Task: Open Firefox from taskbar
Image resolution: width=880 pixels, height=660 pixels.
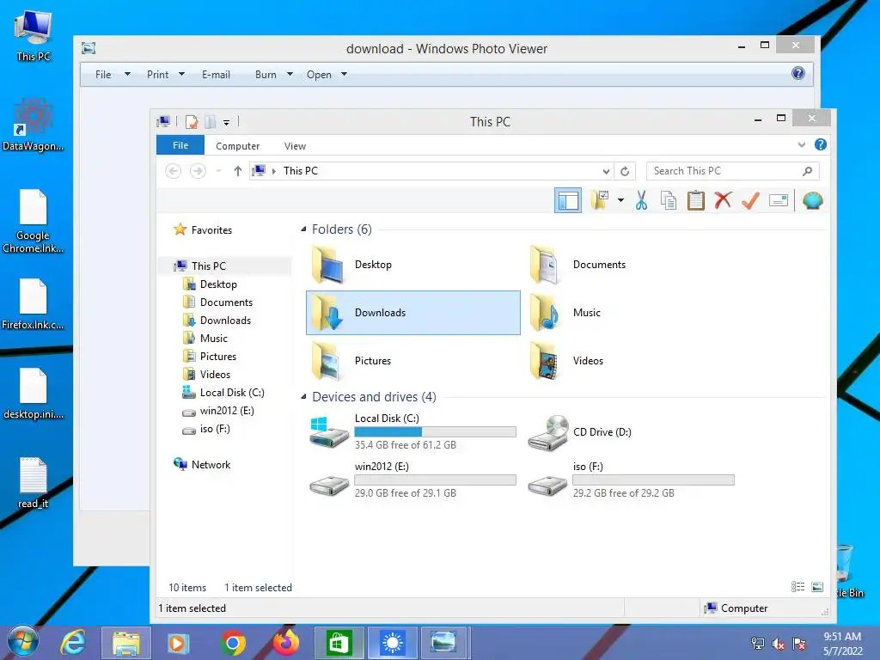Action: coord(285,642)
